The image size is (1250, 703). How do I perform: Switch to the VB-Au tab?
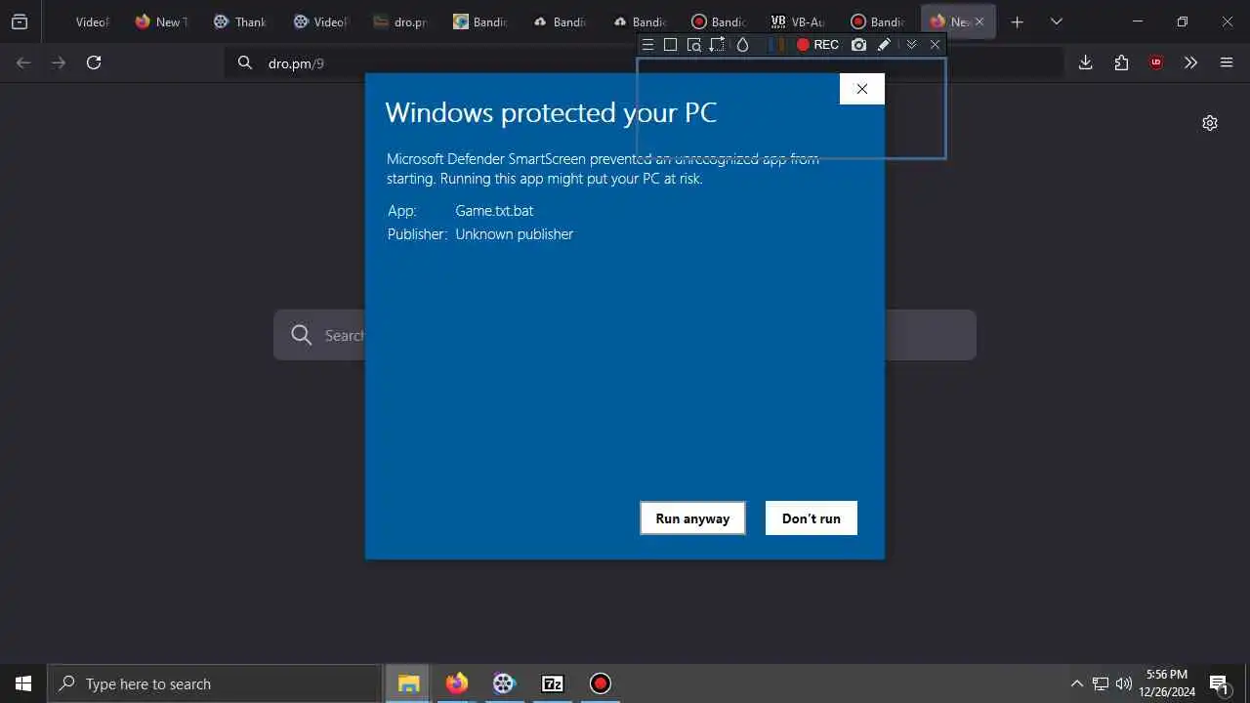pos(798,21)
